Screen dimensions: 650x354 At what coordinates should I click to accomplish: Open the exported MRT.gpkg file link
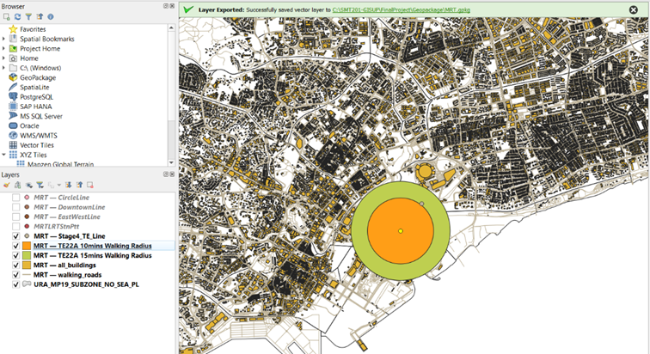(401, 9)
